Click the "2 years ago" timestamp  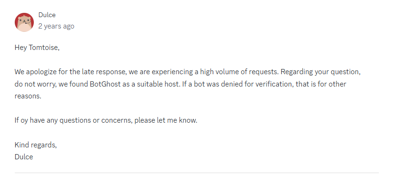(56, 26)
